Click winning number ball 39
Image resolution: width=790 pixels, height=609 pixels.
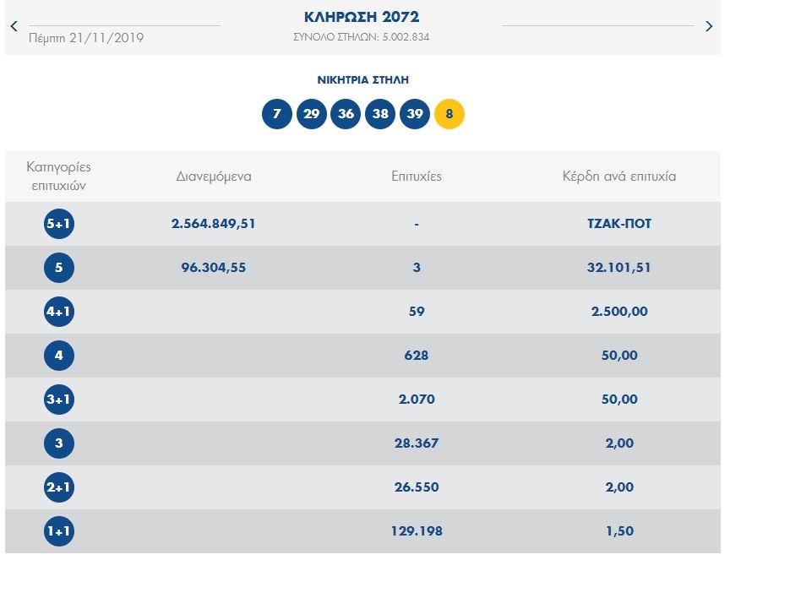414,114
